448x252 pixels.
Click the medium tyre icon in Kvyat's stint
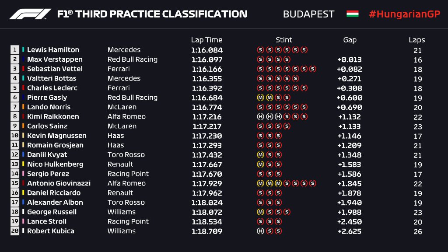260,155
